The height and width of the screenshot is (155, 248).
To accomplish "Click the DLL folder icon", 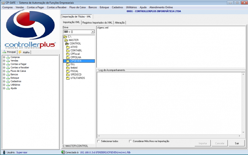I will pyautogui.click(x=68, y=64).
